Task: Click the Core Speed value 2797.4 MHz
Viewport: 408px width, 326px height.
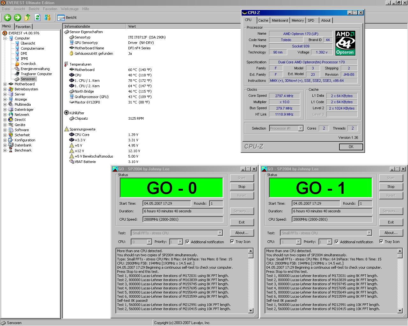Action: pos(284,96)
